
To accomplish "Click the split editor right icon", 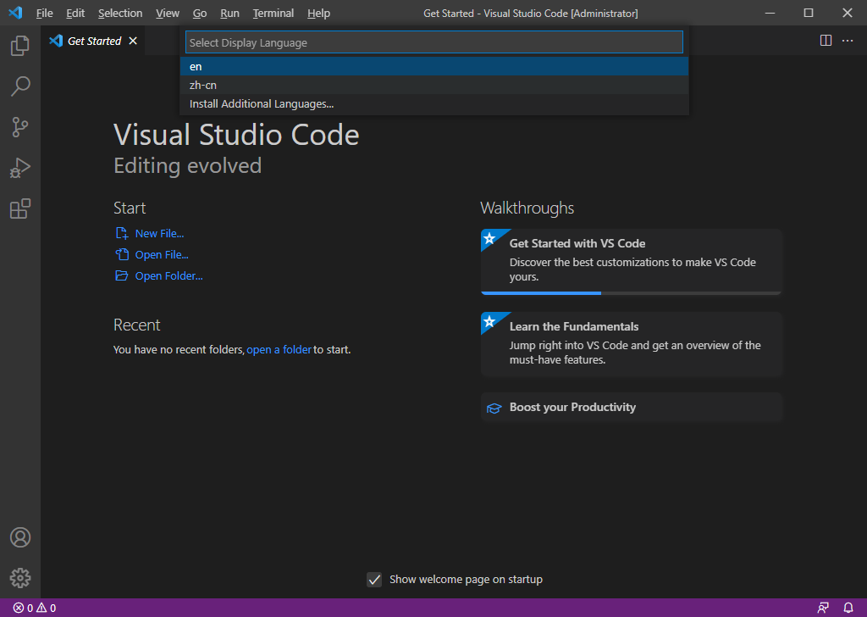I will (x=826, y=41).
